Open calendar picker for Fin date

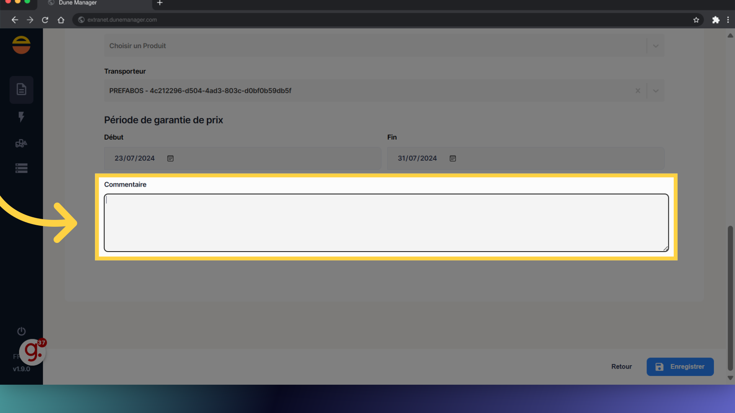(453, 158)
